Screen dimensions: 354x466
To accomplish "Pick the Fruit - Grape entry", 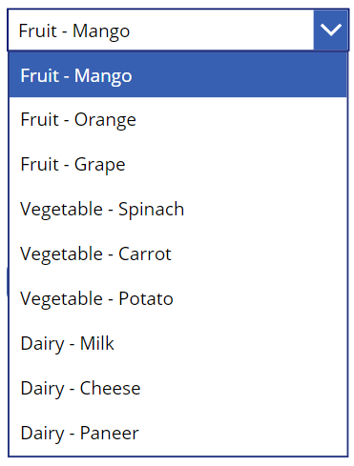I will (177, 165).
